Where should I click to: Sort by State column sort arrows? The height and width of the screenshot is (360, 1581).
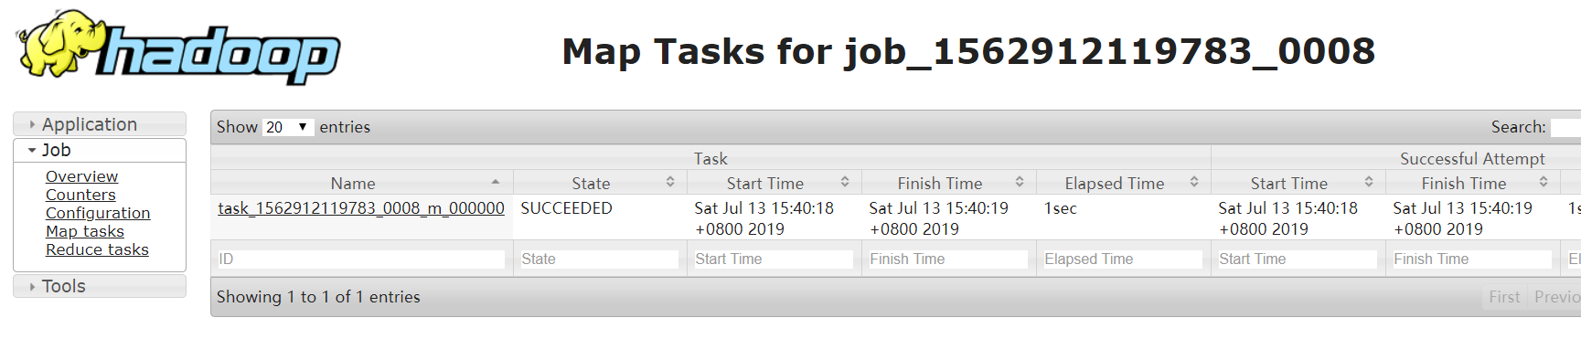tap(670, 183)
